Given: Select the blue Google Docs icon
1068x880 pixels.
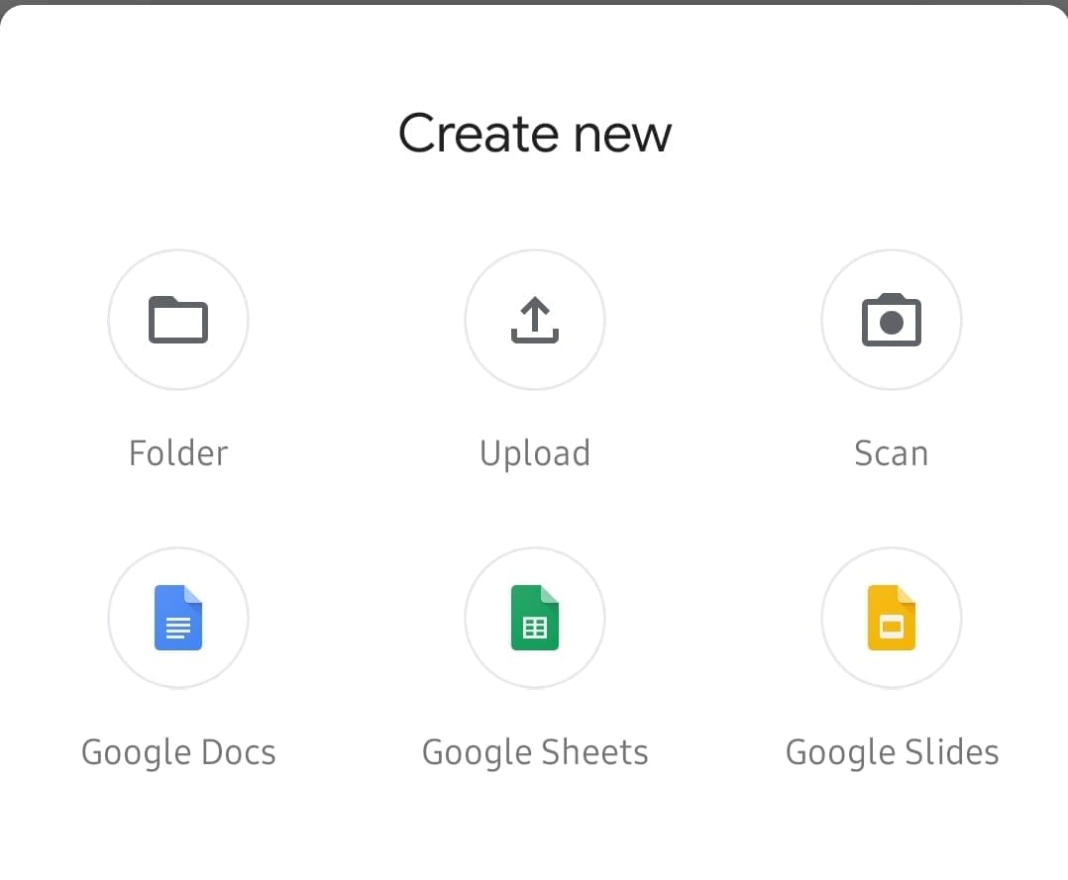Looking at the screenshot, I should tap(178, 618).
